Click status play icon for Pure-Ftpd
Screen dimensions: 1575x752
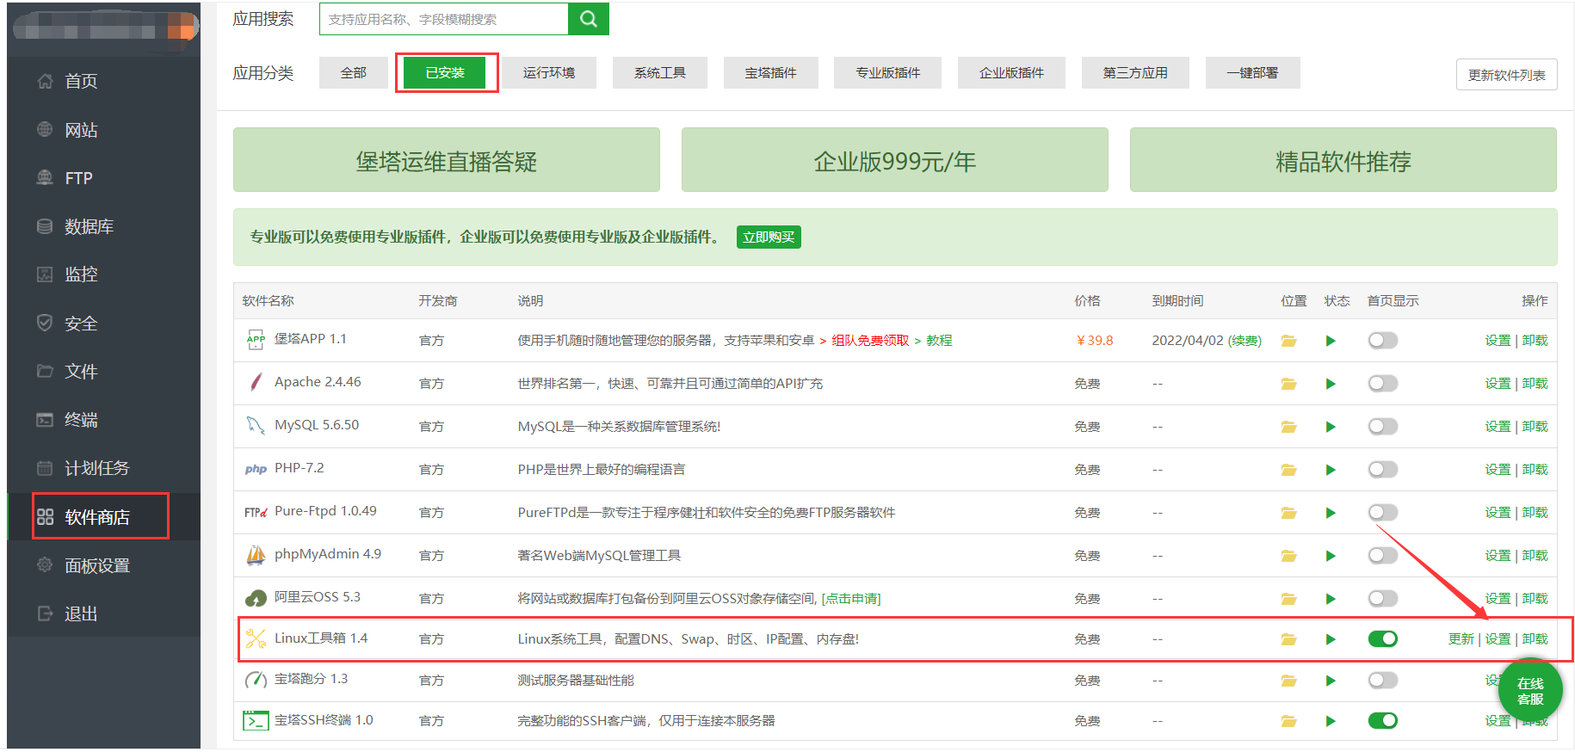pyautogui.click(x=1331, y=513)
